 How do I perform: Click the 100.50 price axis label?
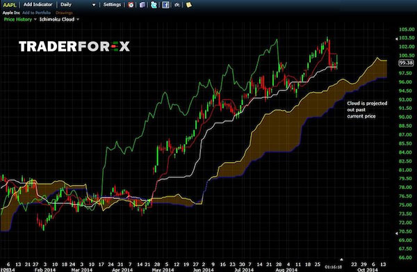pos(407,56)
